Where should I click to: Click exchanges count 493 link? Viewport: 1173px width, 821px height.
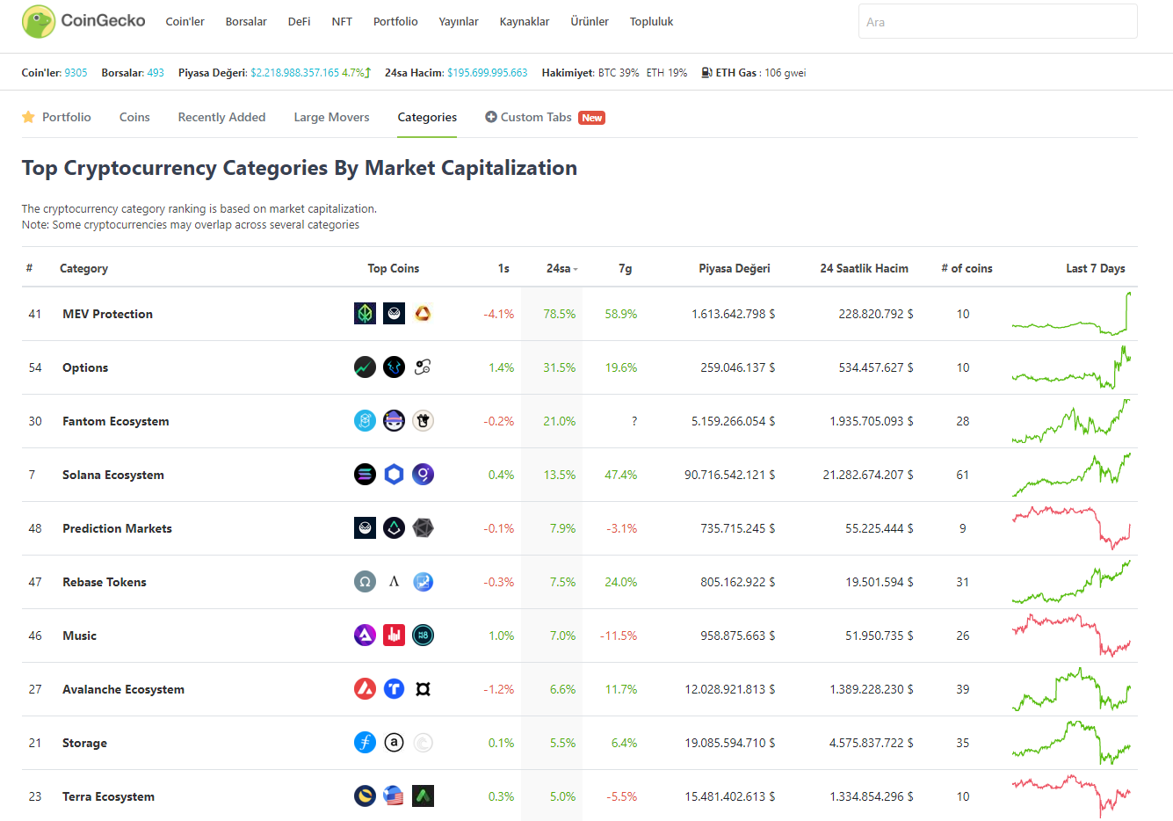click(156, 73)
